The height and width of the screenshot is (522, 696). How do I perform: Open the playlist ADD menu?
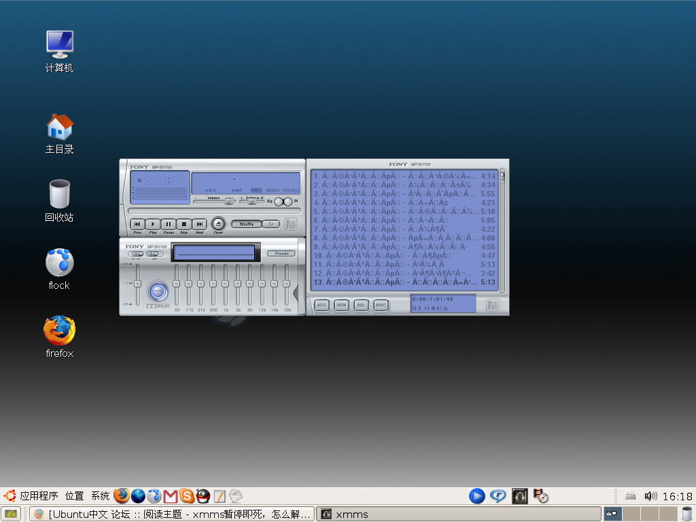(x=321, y=305)
